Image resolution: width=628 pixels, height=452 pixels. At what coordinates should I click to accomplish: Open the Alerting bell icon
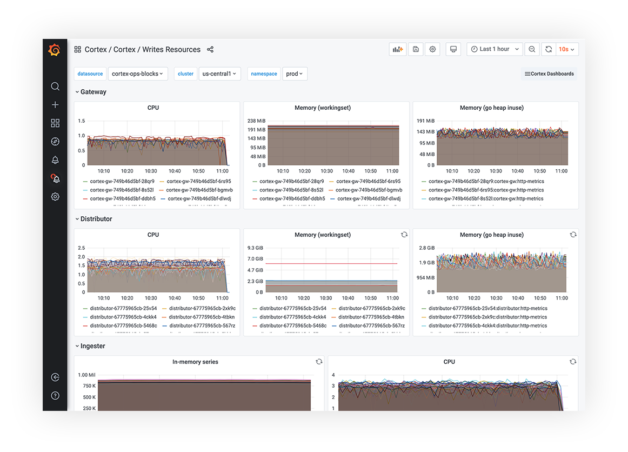55,159
